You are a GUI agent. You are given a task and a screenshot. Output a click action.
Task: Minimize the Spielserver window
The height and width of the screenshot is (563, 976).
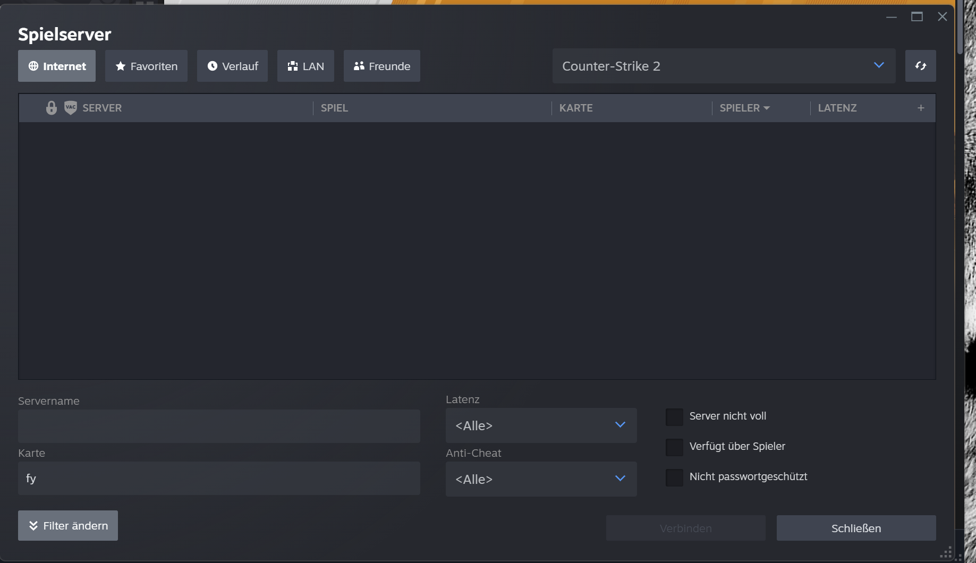(x=892, y=16)
